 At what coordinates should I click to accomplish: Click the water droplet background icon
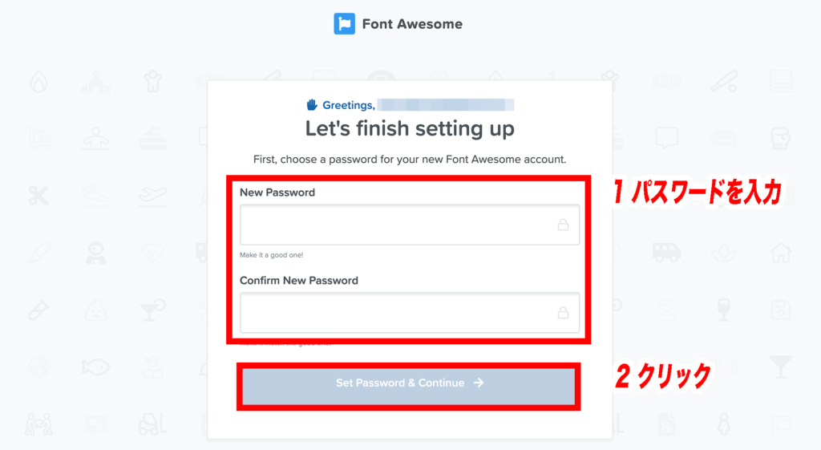(38, 82)
